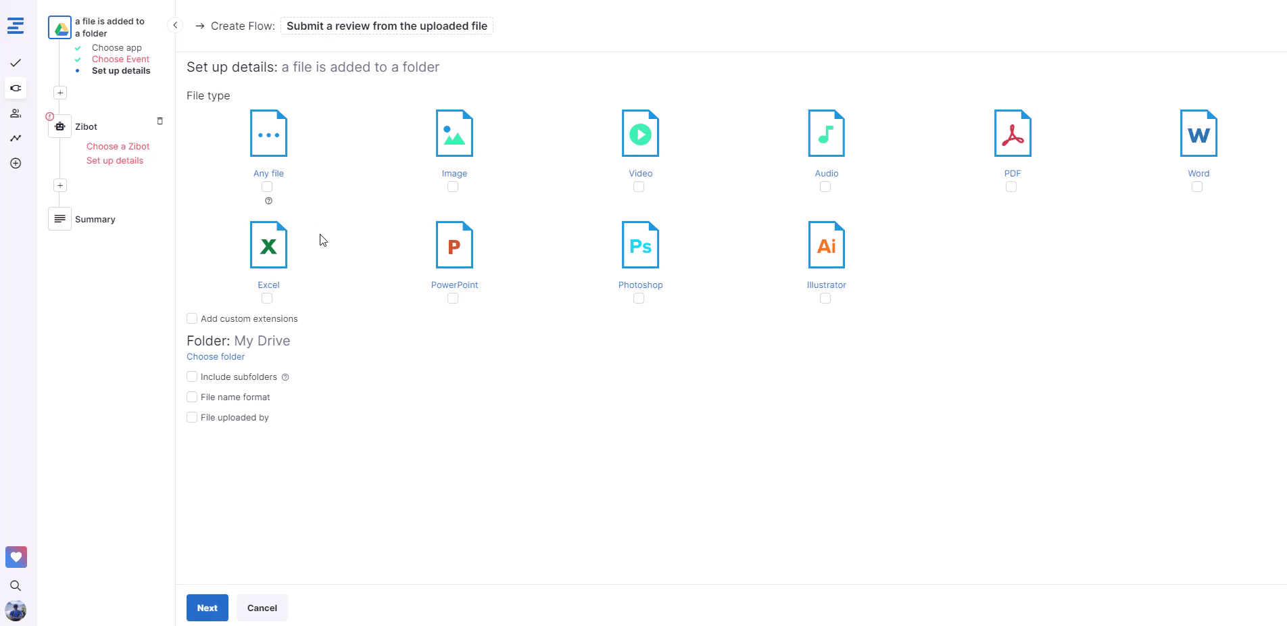Tick the checkbox under Word
Image resolution: width=1287 pixels, height=626 pixels.
pyautogui.click(x=1197, y=187)
